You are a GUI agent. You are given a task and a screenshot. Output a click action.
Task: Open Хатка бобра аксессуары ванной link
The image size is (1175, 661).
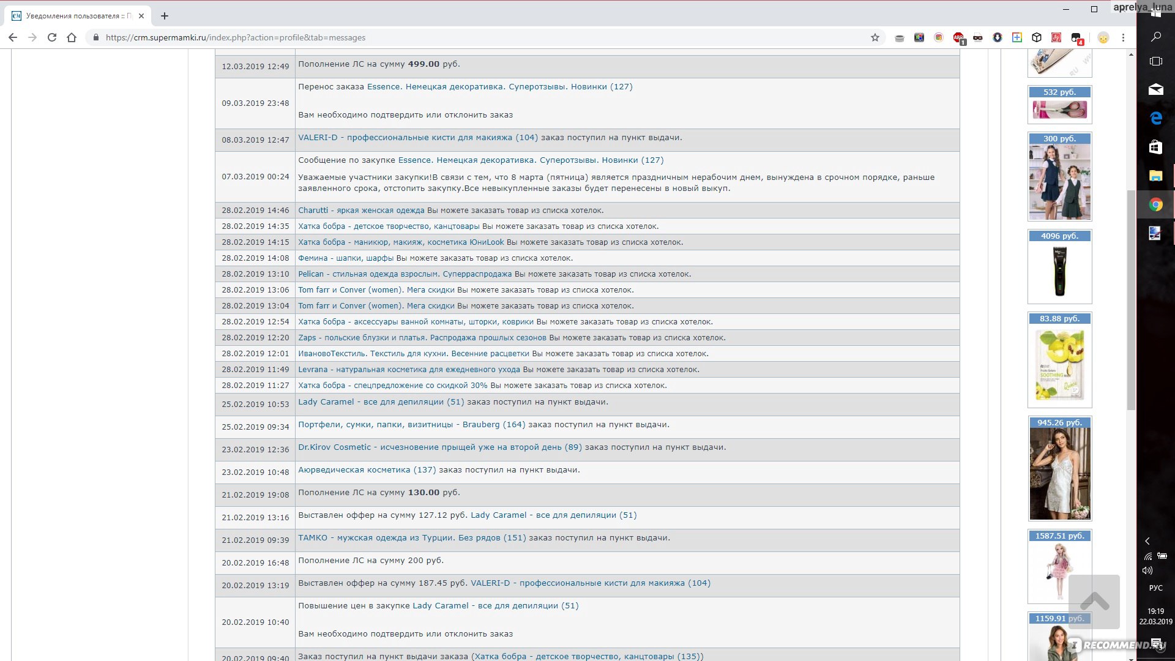[416, 322]
